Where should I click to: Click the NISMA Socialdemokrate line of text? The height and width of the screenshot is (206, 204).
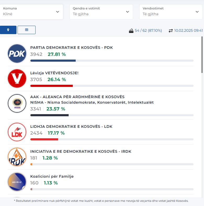[92, 102]
